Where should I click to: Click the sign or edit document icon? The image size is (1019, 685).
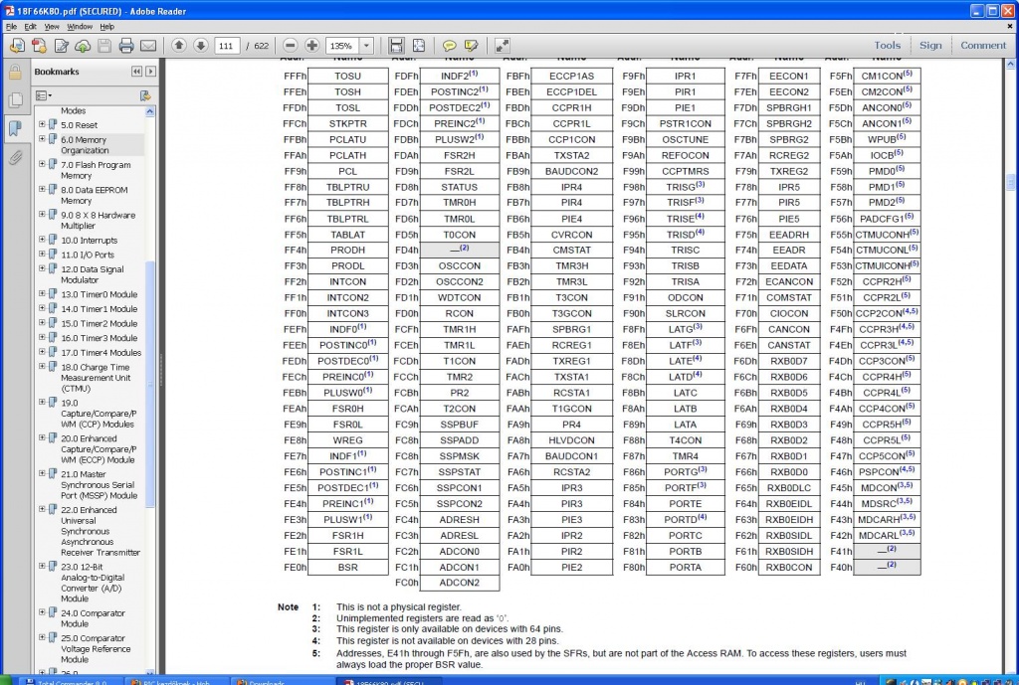(61, 46)
